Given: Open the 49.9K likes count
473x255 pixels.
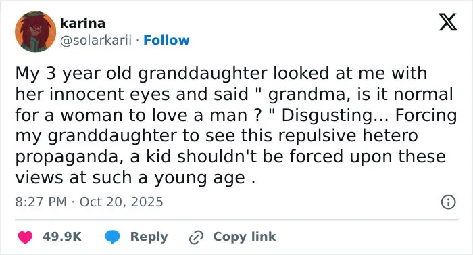Looking at the screenshot, I should (62, 237).
